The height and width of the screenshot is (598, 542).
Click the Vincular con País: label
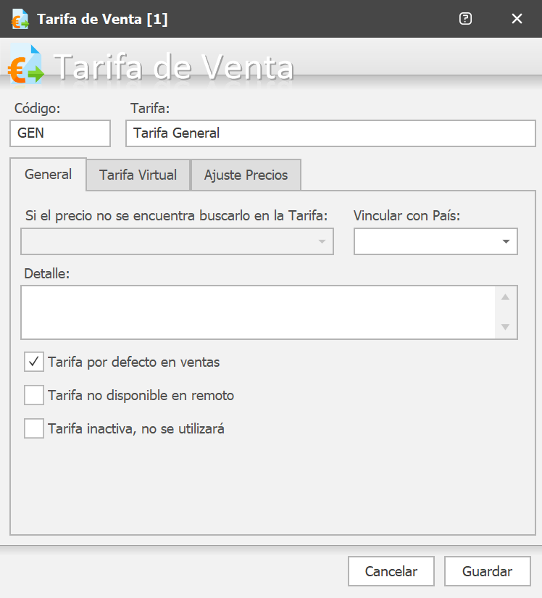406,215
